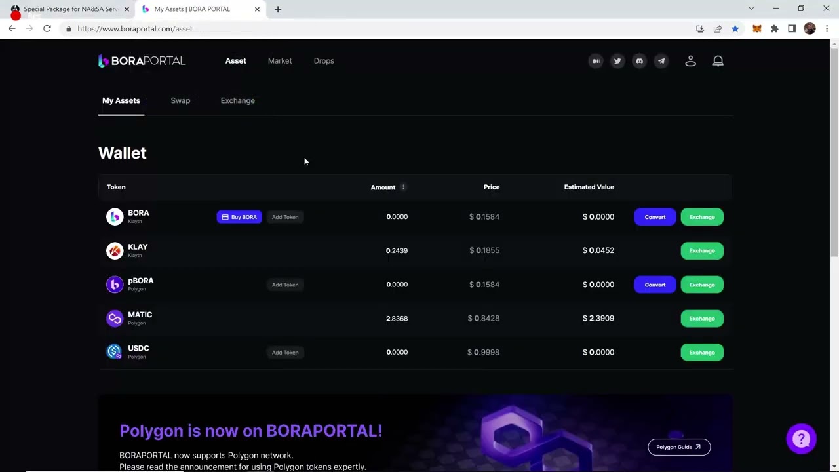Click the KLAY token icon
Image resolution: width=839 pixels, height=472 pixels.
click(115, 250)
